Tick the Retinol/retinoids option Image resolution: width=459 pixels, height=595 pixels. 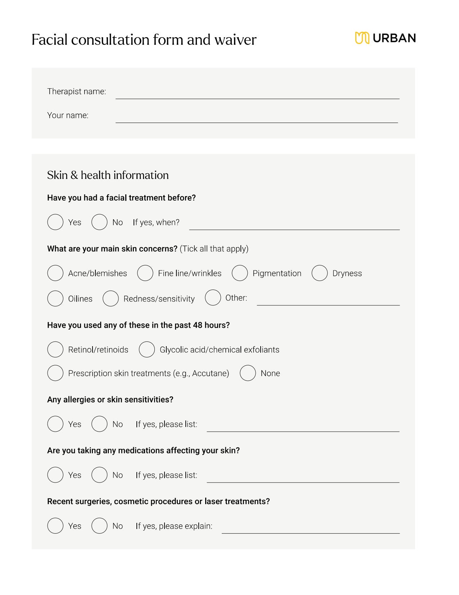click(x=55, y=349)
